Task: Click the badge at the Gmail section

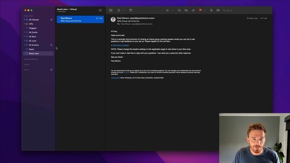Action: pos(51,70)
